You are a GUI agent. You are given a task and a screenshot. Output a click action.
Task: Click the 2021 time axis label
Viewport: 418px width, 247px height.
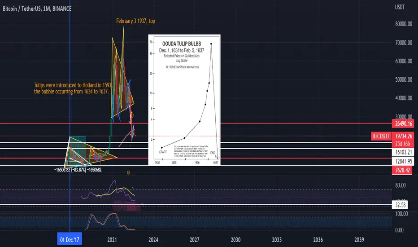coord(112,240)
